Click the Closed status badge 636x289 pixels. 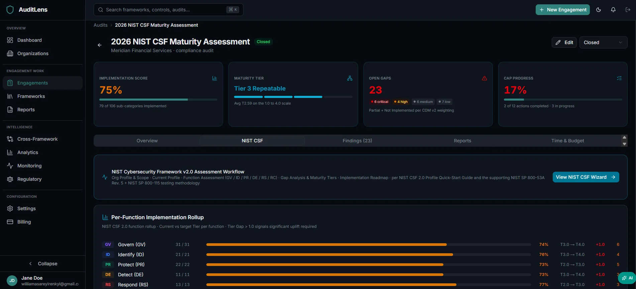tap(263, 42)
